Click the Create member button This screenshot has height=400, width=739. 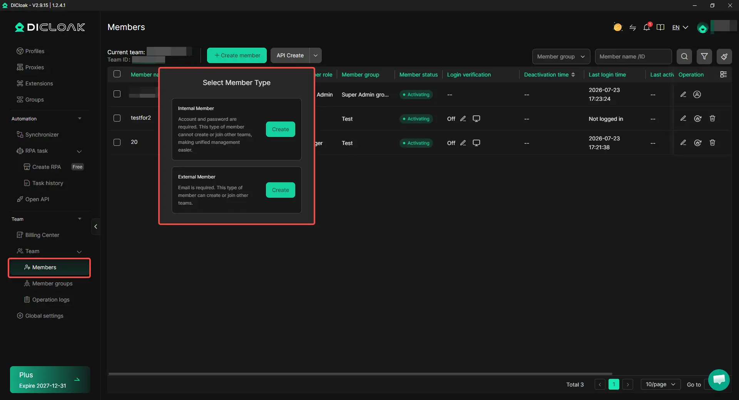[237, 55]
